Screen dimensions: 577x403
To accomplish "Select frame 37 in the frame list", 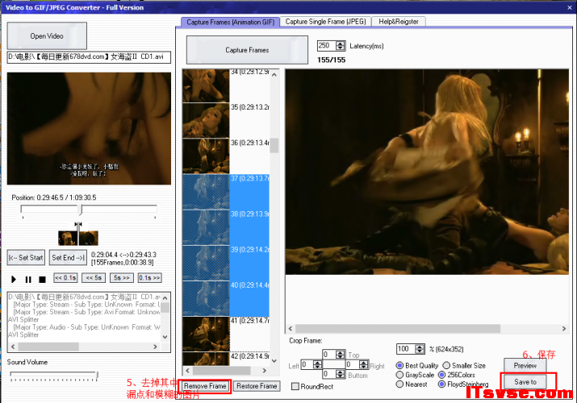I will point(226,191).
